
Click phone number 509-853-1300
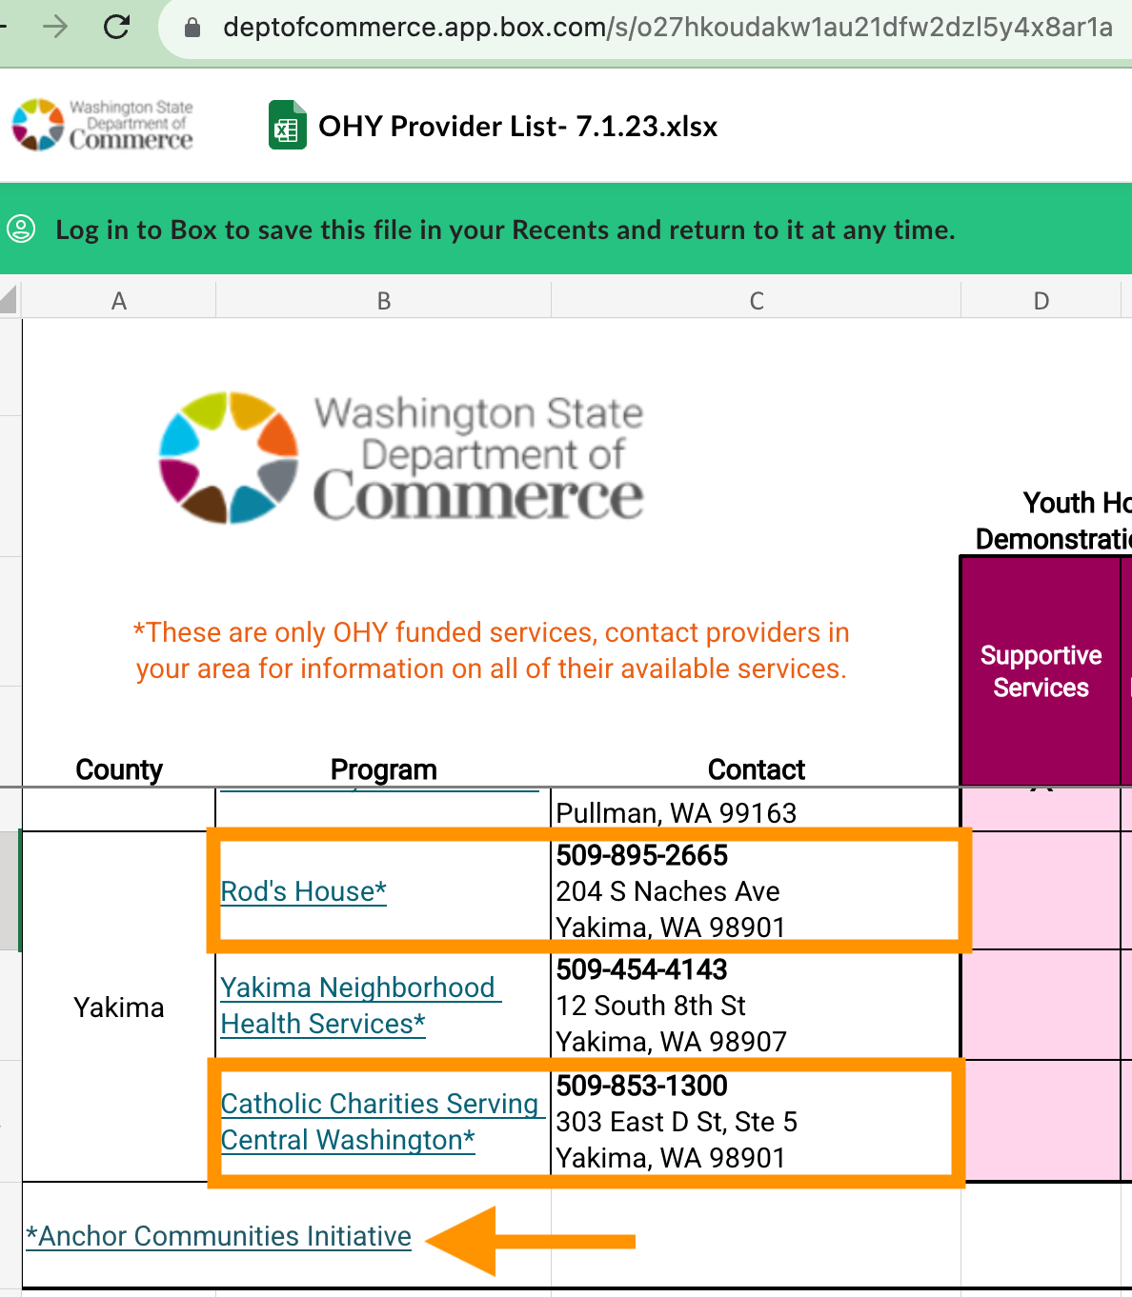click(x=642, y=1086)
